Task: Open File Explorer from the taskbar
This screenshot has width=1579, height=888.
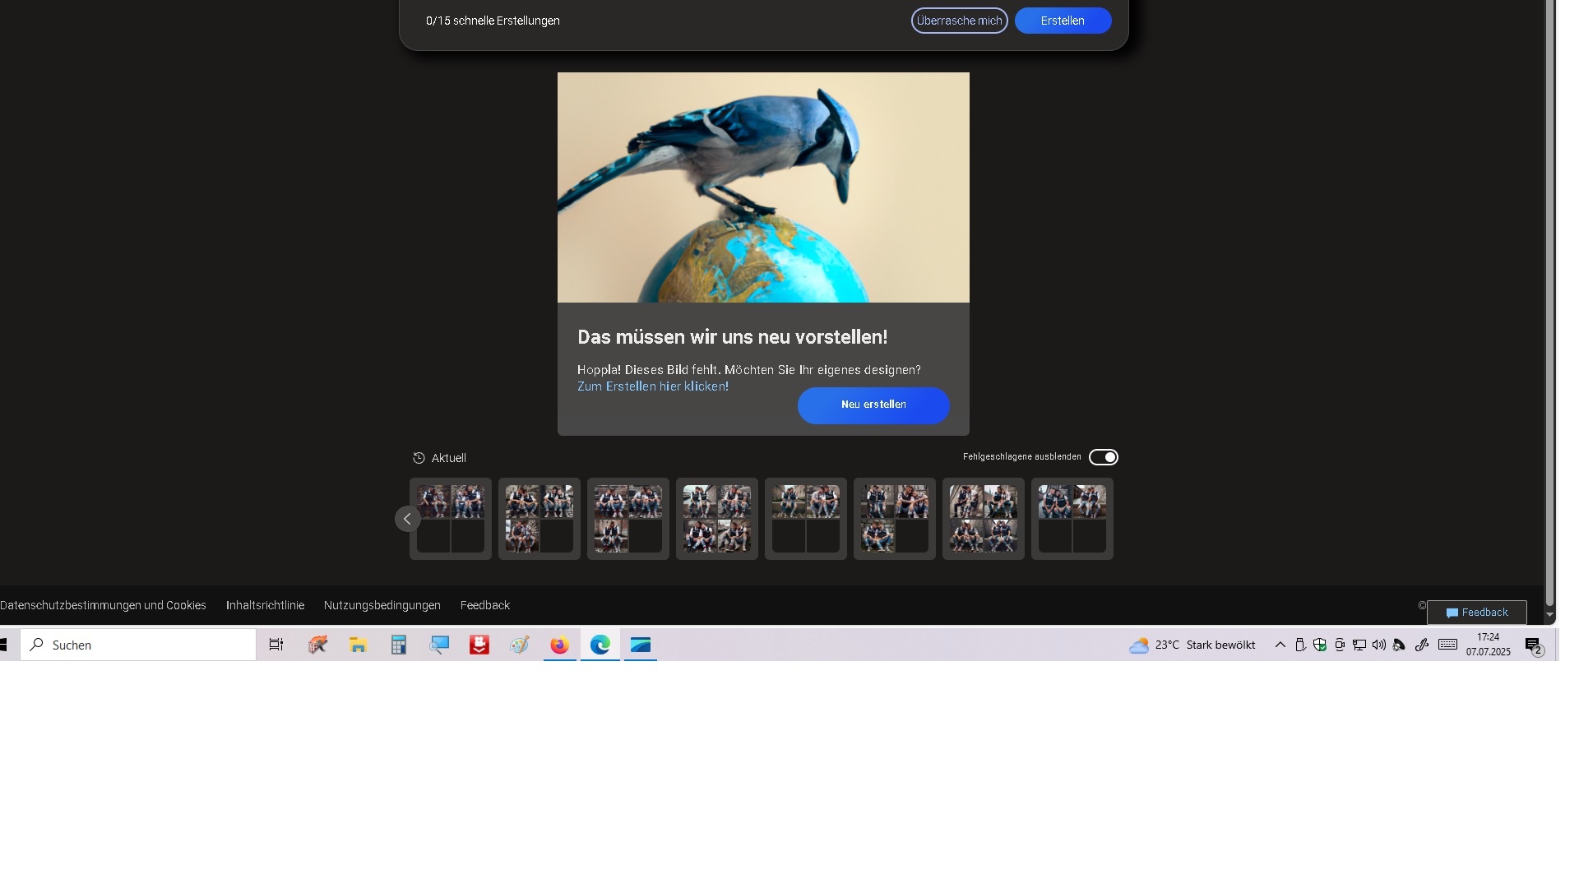Action: (x=358, y=645)
